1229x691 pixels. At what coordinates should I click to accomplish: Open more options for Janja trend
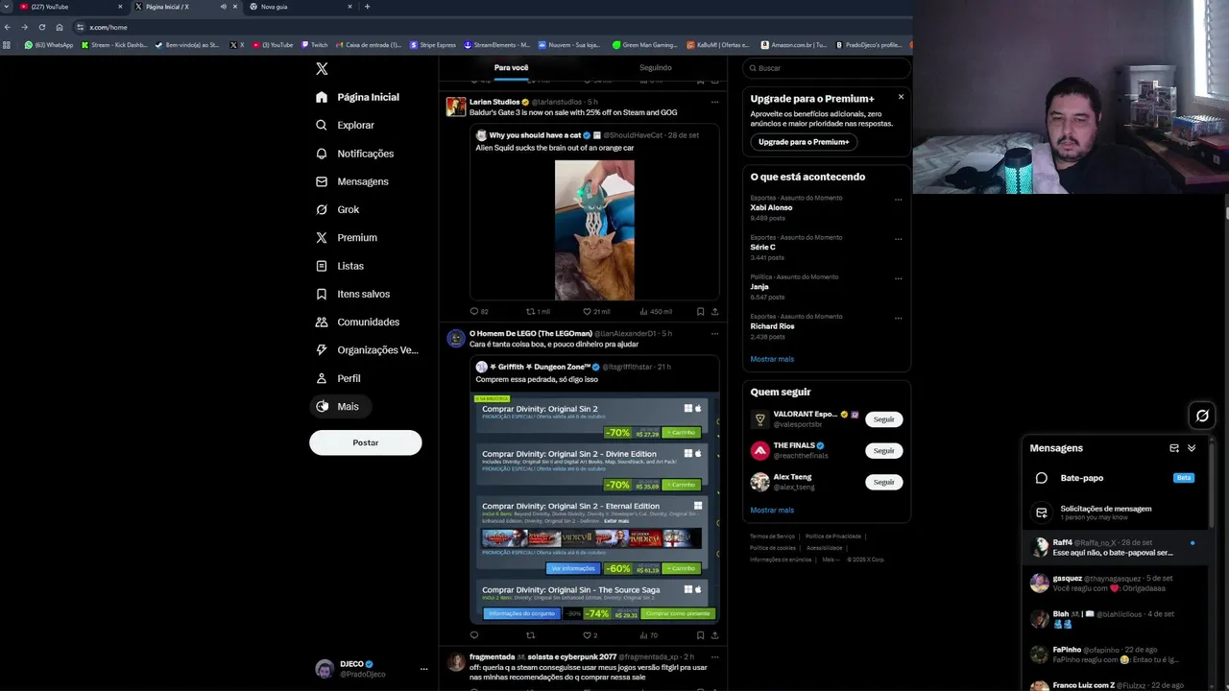(898, 278)
